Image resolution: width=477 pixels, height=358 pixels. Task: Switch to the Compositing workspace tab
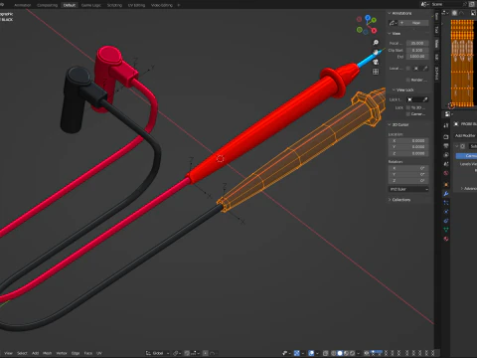(x=47, y=5)
